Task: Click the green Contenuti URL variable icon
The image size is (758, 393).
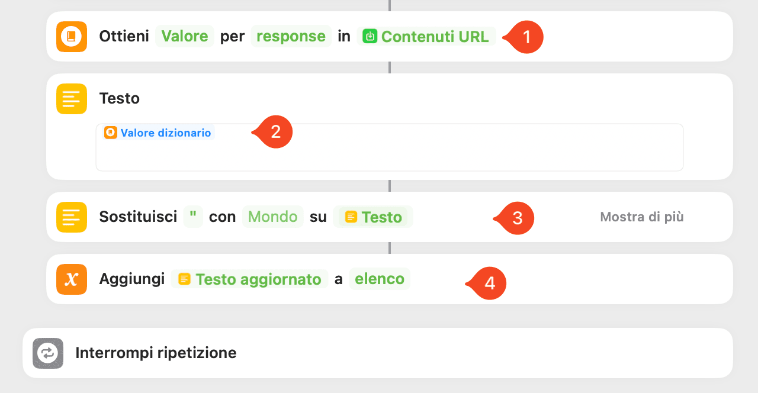Action: [370, 37]
